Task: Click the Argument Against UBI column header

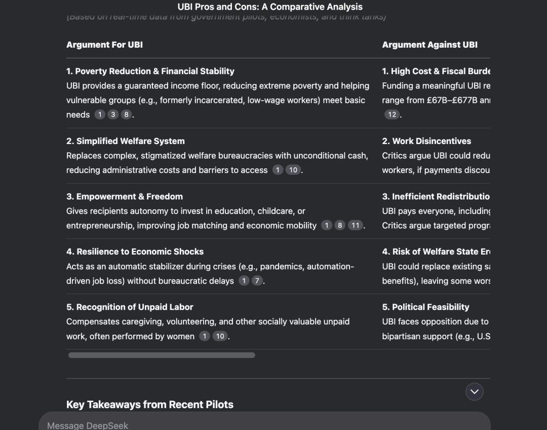Action: 429,45
